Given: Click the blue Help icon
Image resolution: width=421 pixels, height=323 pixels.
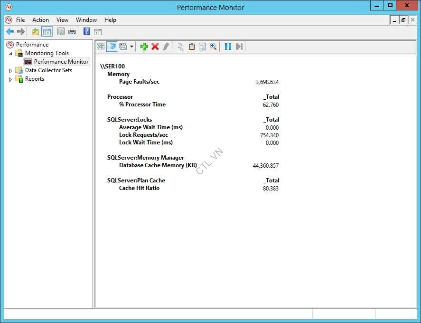Looking at the screenshot, I should click(86, 32).
